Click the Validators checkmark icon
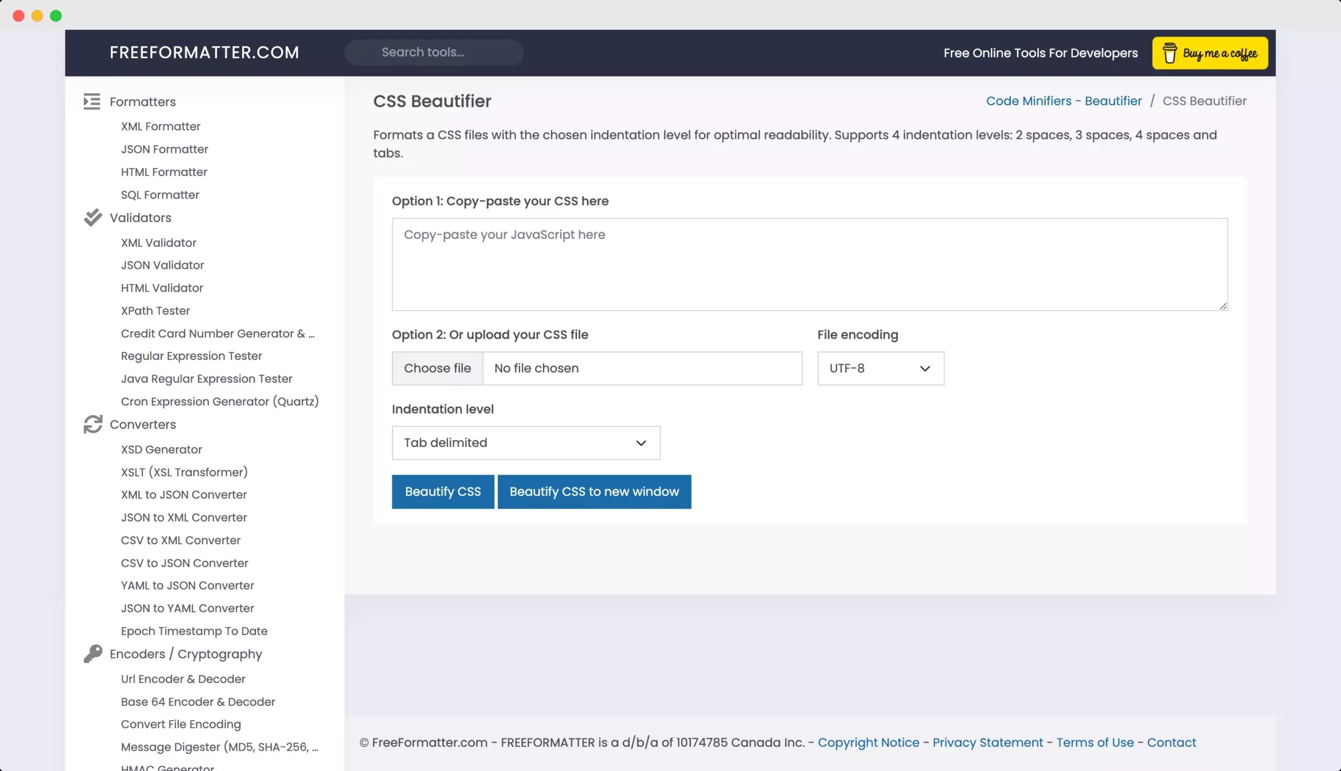This screenshot has height=771, width=1341. click(x=93, y=218)
